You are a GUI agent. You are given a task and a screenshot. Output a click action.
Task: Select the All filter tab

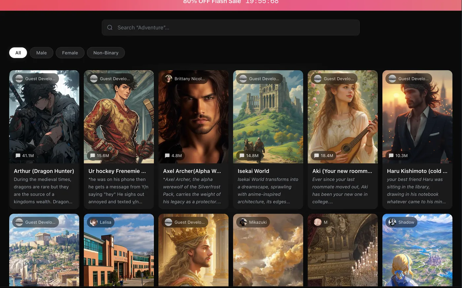[18, 53]
